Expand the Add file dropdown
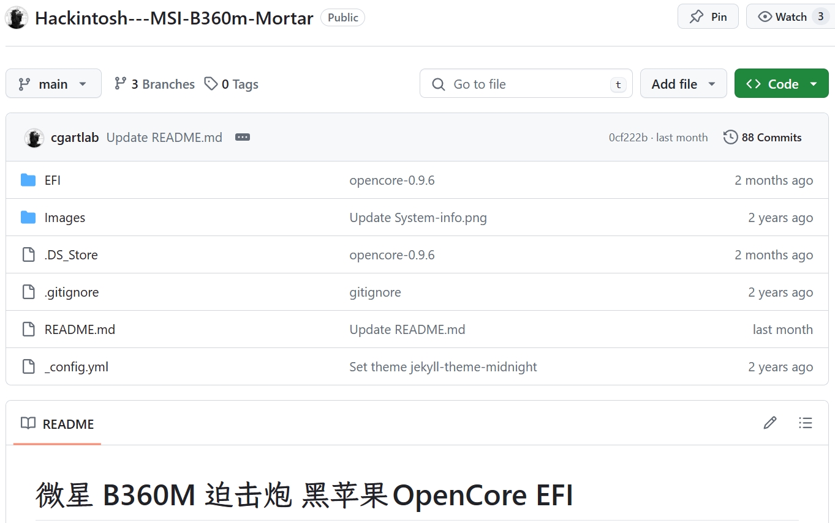The width and height of the screenshot is (835, 523). click(683, 84)
